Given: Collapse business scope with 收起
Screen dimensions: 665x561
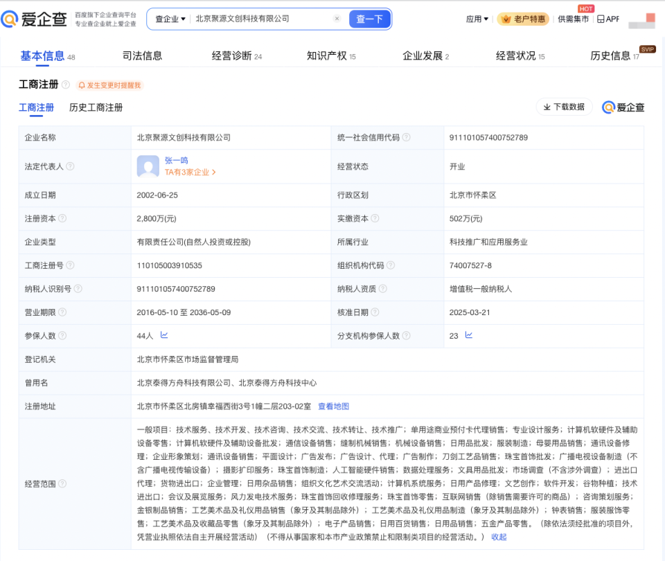Looking at the screenshot, I should tap(499, 537).
